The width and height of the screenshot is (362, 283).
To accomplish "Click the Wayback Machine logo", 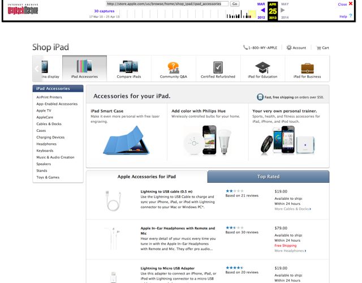I will tap(23, 9).
